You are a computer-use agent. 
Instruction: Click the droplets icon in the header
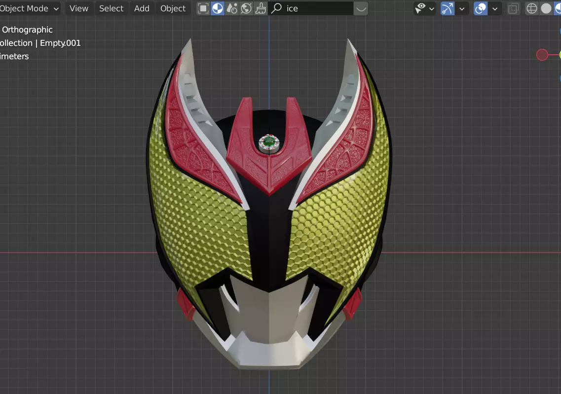232,8
